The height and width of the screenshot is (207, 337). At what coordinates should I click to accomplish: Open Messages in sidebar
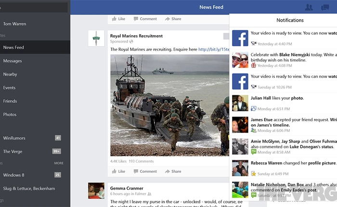coord(35,61)
